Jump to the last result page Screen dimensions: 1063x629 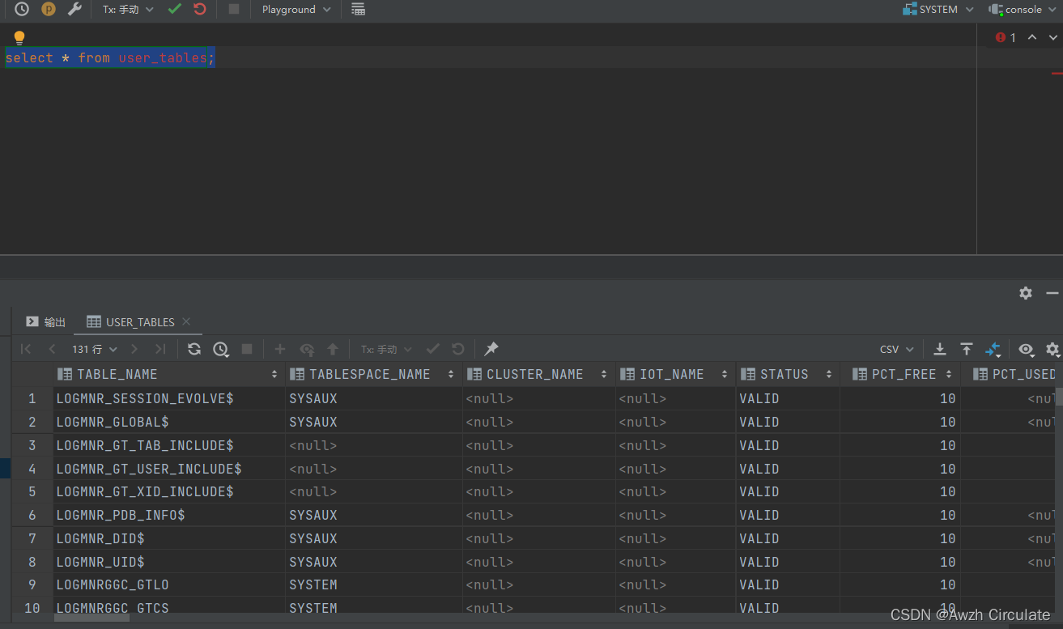pyautogui.click(x=159, y=349)
